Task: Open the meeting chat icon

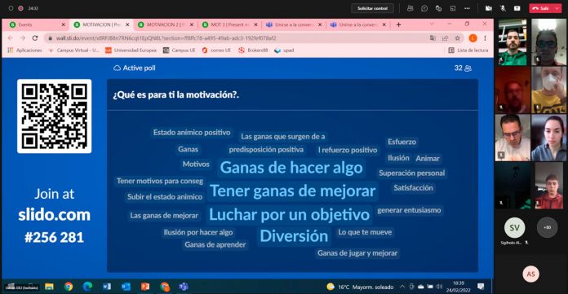Action: (x=424, y=8)
